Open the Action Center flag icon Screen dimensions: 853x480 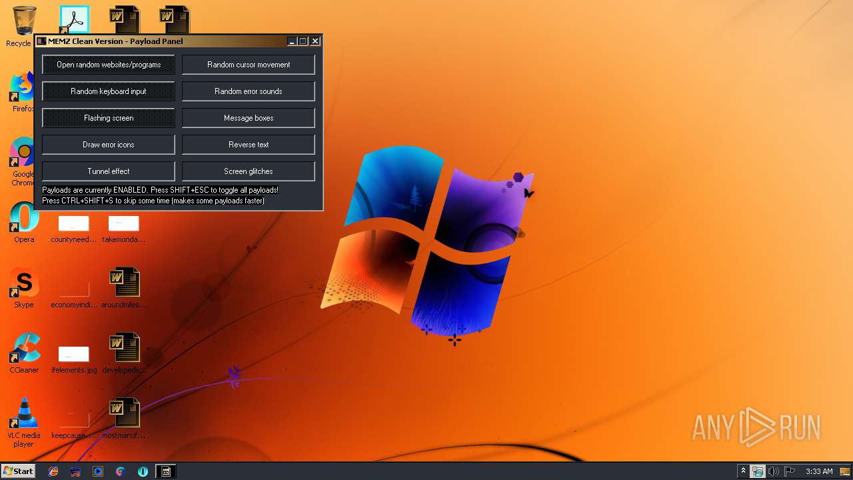point(790,471)
